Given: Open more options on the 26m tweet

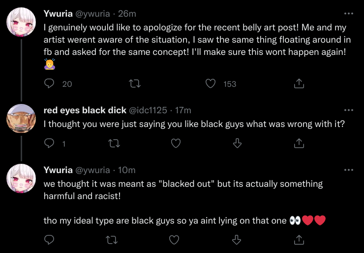Looking at the screenshot, I should [349, 14].
